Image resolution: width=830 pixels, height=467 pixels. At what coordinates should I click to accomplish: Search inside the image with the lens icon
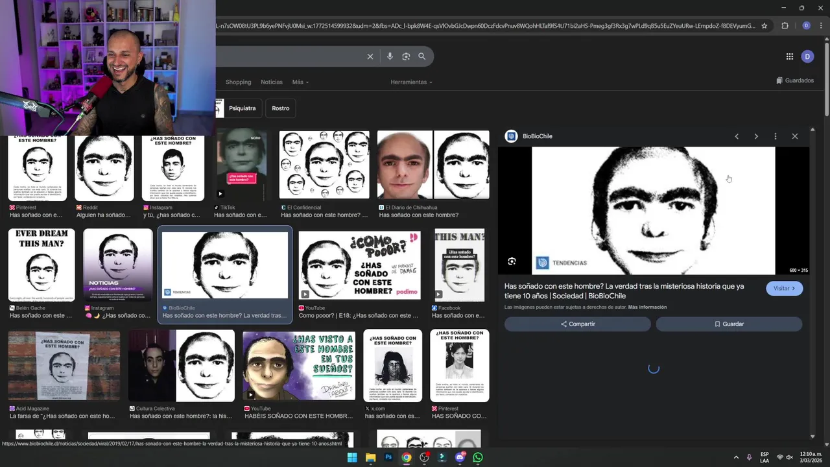(x=512, y=261)
